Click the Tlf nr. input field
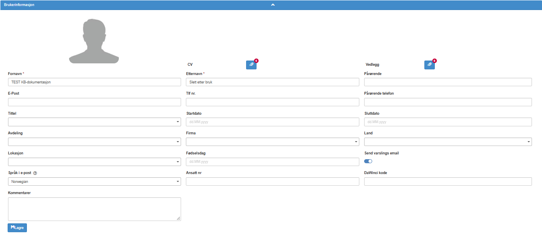Viewport: 542px width, 235px height. (273, 102)
